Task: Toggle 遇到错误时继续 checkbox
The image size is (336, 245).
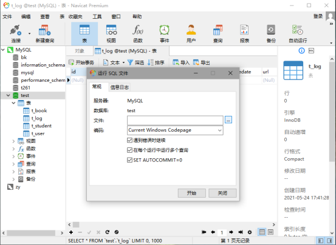Action: tap(129, 140)
